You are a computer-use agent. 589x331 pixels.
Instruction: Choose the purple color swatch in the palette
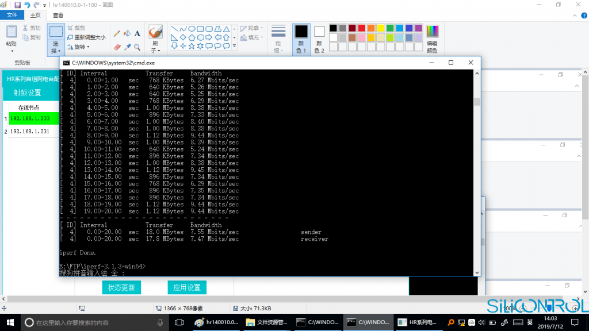(x=419, y=28)
